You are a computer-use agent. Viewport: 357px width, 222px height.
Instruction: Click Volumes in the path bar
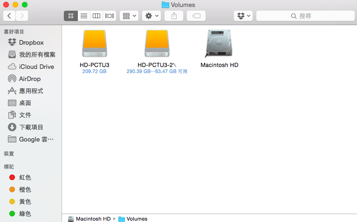coord(133,219)
